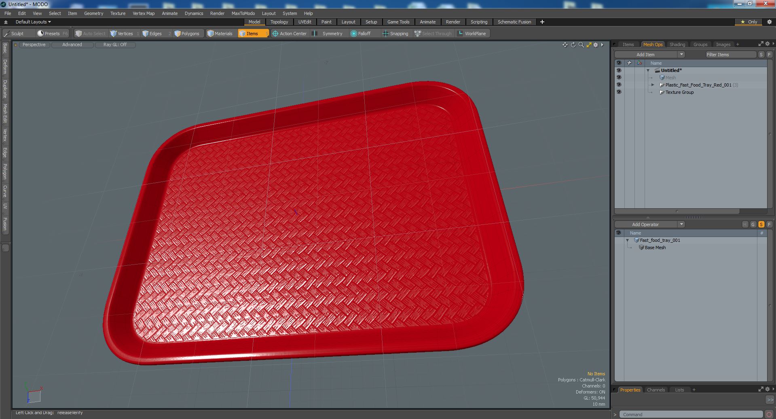Click the viewport pan (move) icon
The height and width of the screenshot is (419, 776).
(x=565, y=45)
